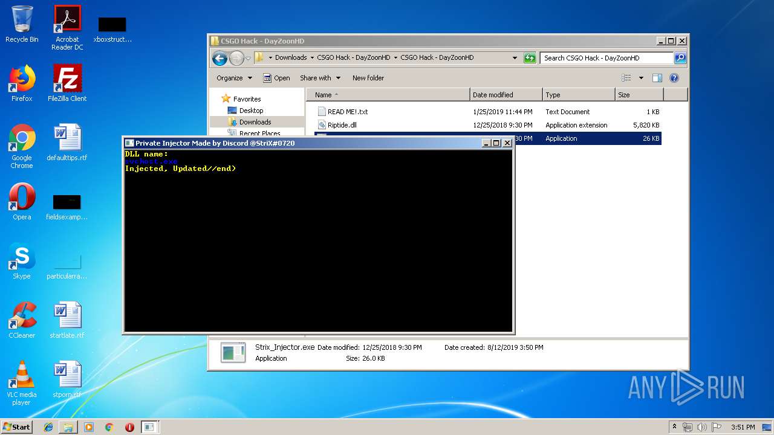The height and width of the screenshot is (435, 774).
Task: Click the Start button
Action: (x=16, y=427)
